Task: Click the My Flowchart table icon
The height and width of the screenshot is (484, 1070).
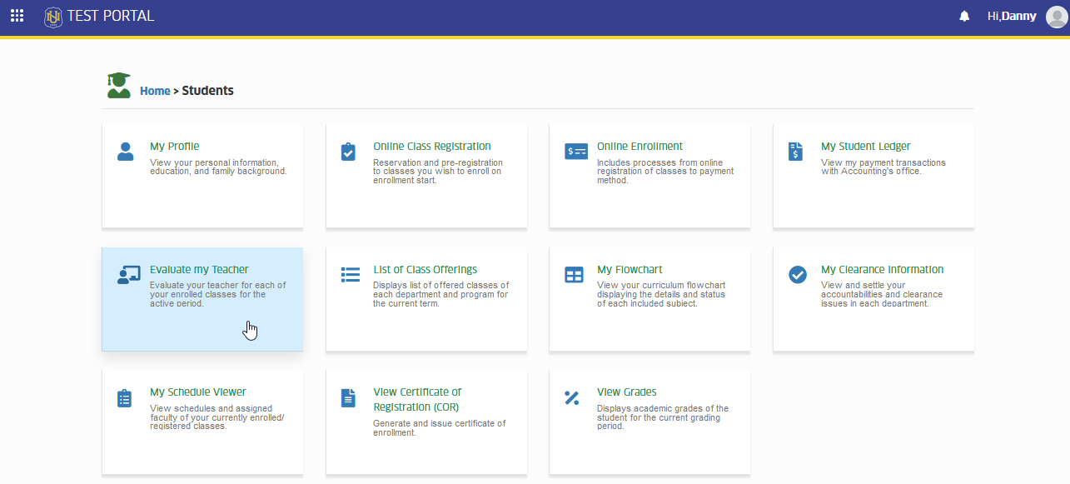Action: coord(575,275)
